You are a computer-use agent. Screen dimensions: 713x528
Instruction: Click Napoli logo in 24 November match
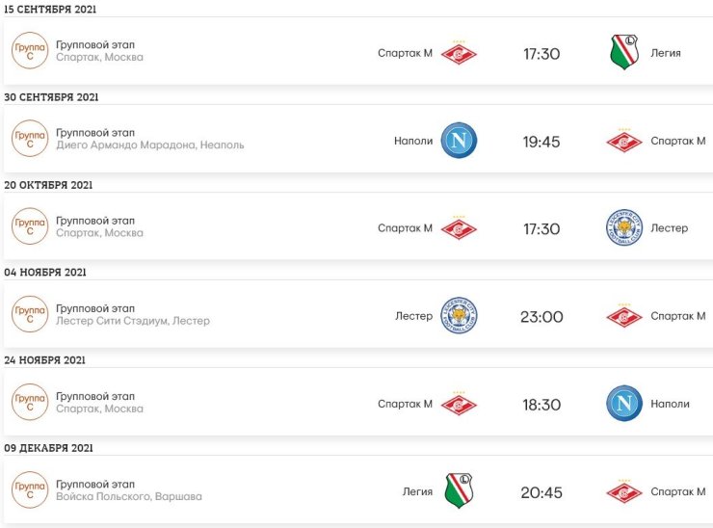(x=624, y=404)
